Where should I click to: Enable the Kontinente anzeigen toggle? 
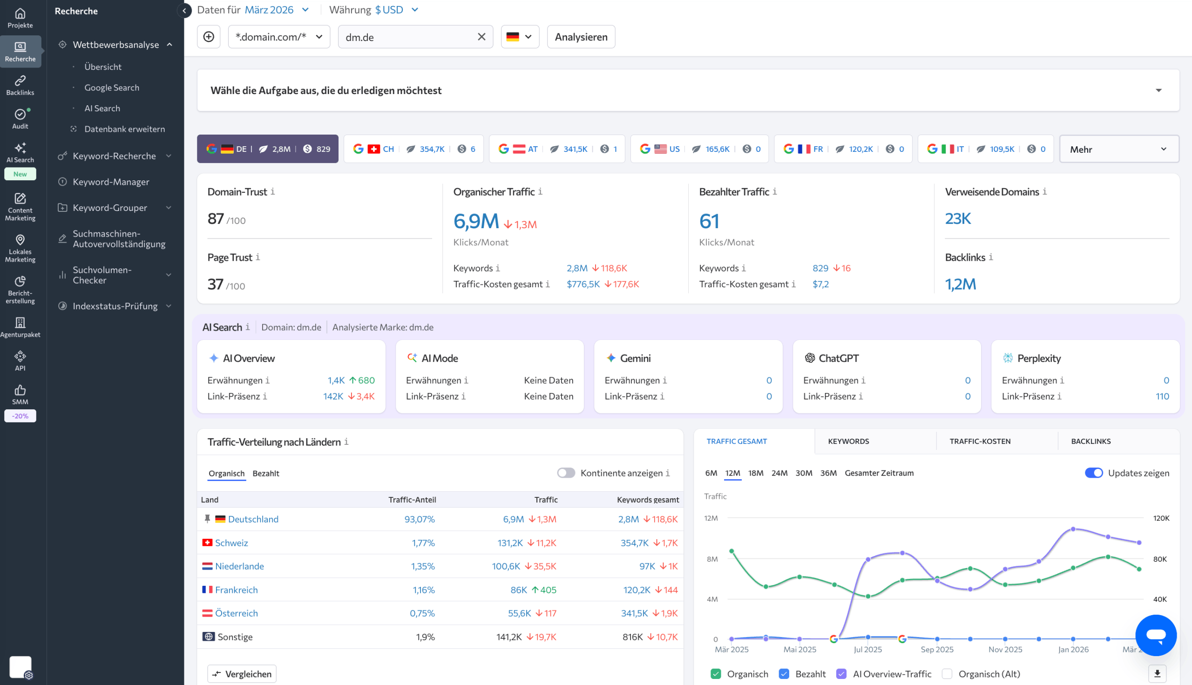pyautogui.click(x=567, y=473)
